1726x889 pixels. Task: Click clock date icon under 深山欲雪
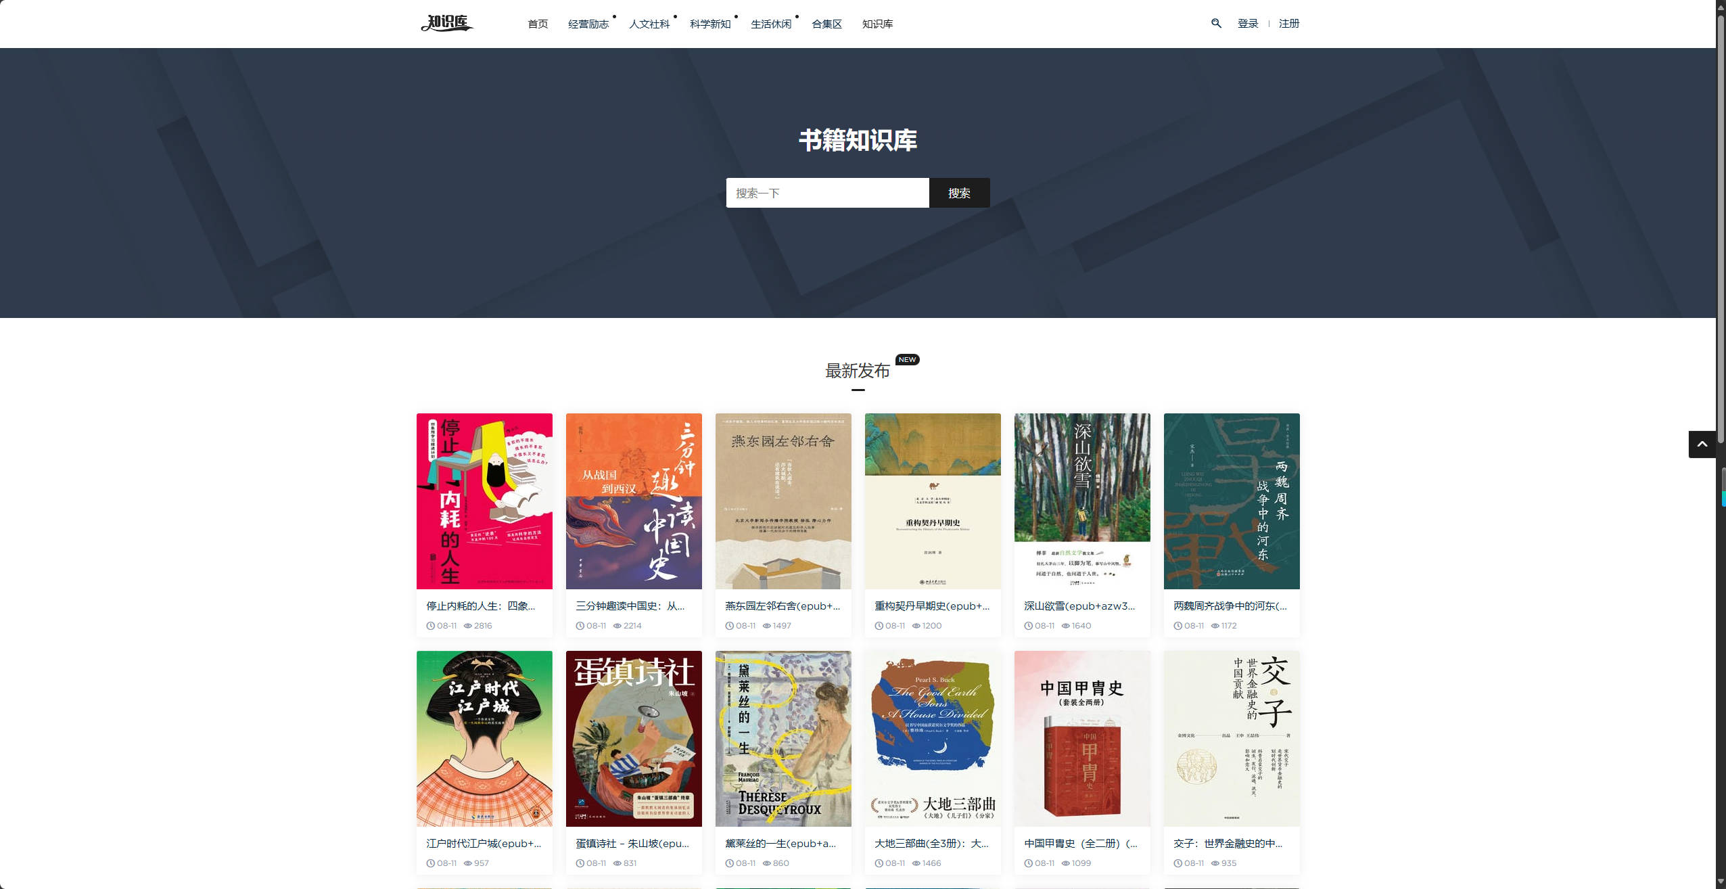coord(1028,626)
